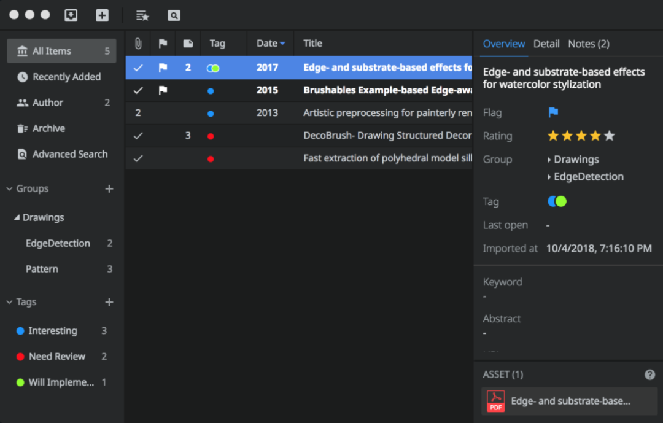Toggle the blue flag in Overview panel
This screenshot has height=423, width=663.
pos(553,112)
